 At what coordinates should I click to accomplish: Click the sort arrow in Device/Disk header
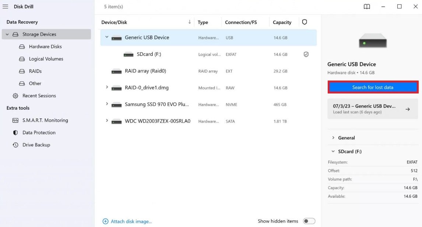[190, 22]
